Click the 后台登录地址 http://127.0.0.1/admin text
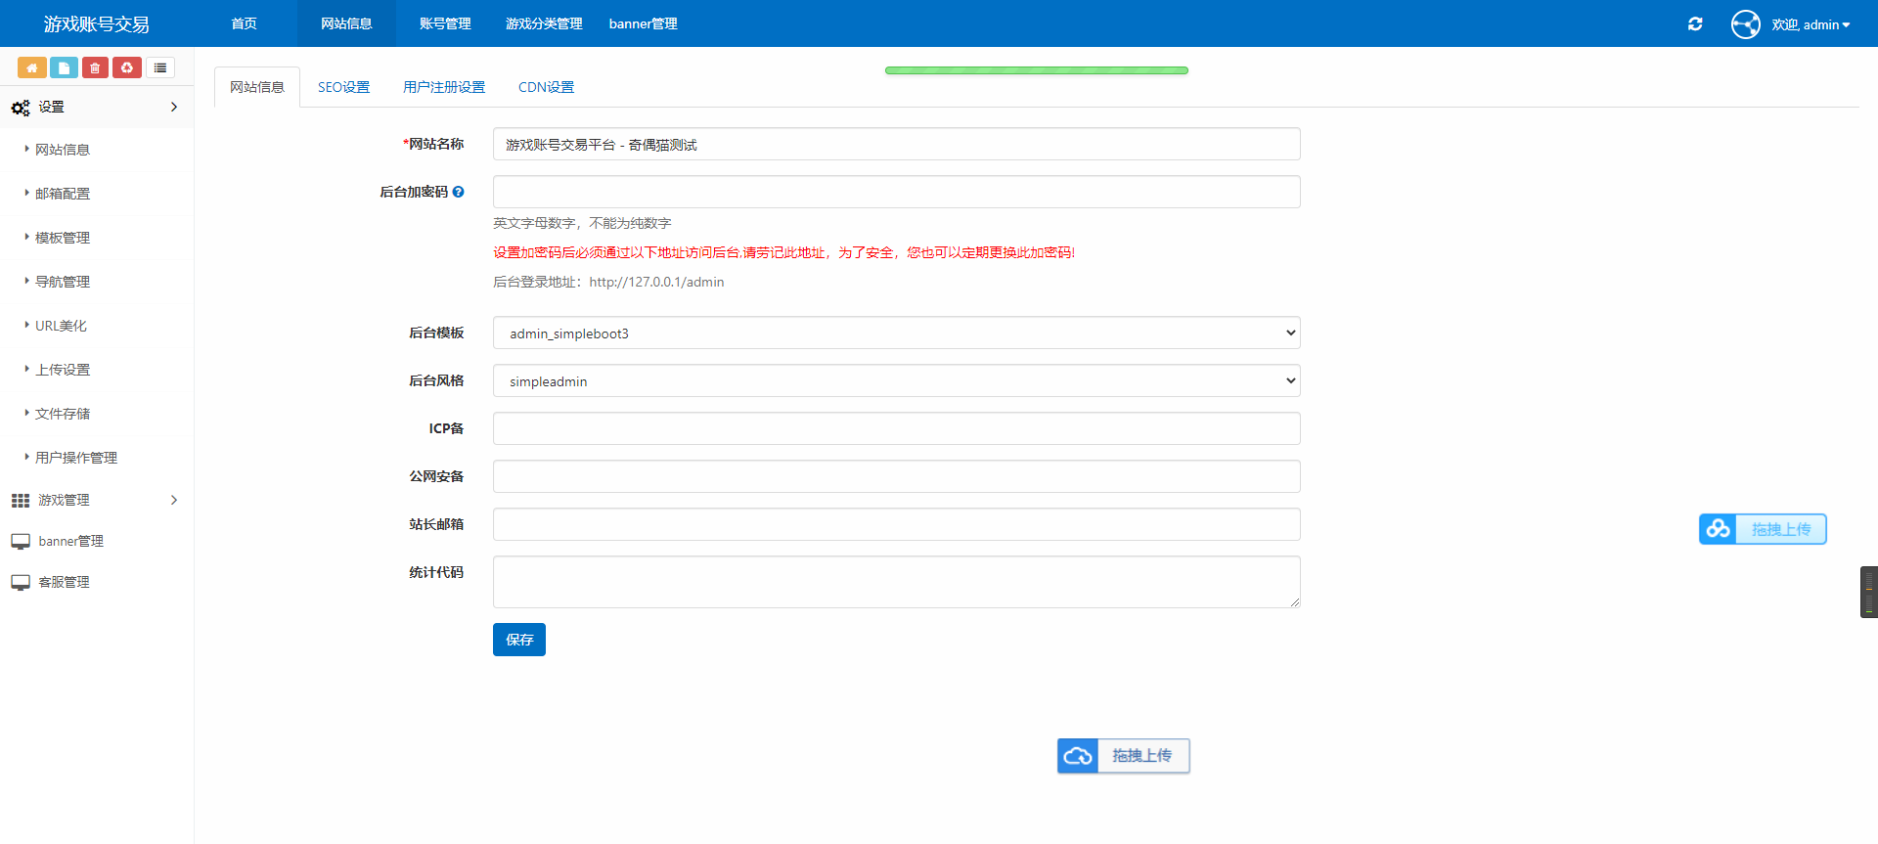The height and width of the screenshot is (844, 1878). pyautogui.click(x=608, y=282)
